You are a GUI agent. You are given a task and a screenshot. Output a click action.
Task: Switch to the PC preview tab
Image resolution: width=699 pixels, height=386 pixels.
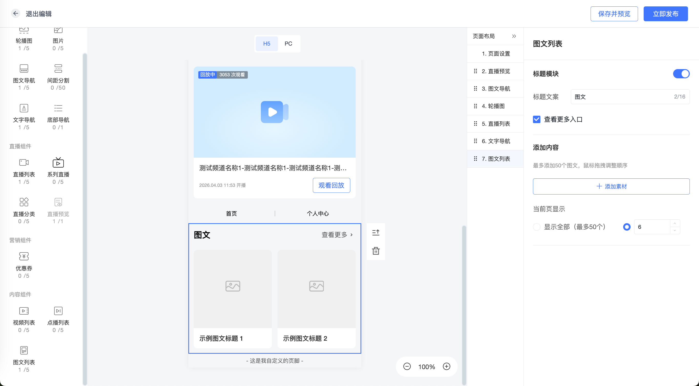pyautogui.click(x=288, y=44)
